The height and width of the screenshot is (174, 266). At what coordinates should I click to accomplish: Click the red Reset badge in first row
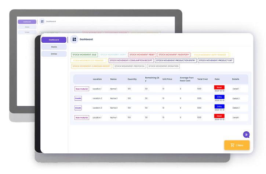(x=219, y=88)
